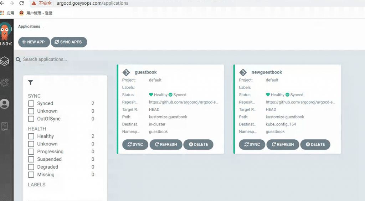The width and height of the screenshot is (365, 201).
Task: Go forward with browser forward arrow
Action: point(12,3)
